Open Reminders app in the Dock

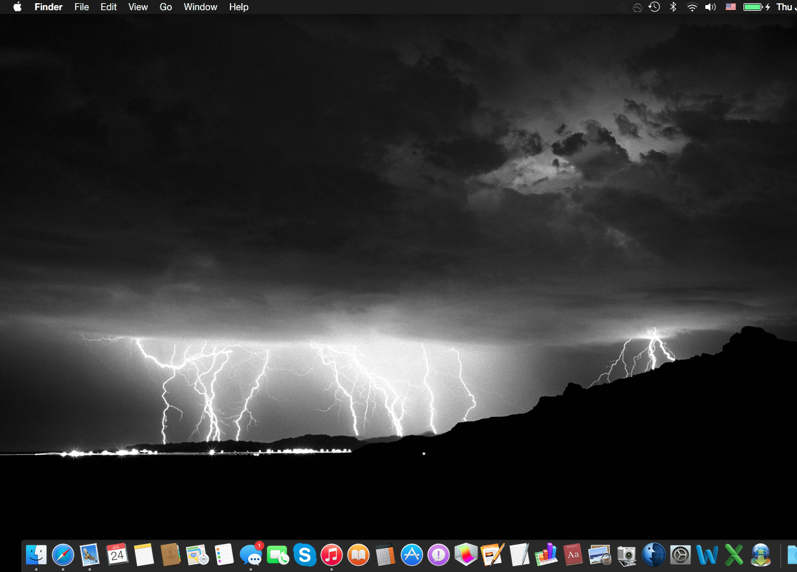pyautogui.click(x=224, y=555)
